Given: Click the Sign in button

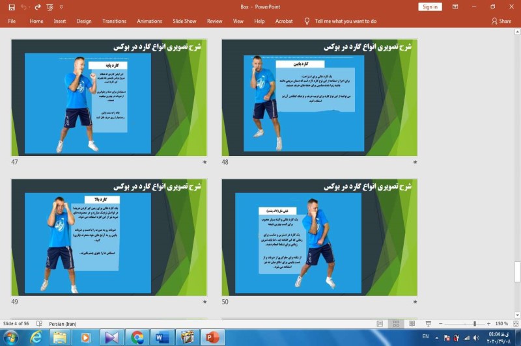Looking at the screenshot, I should point(430,7).
